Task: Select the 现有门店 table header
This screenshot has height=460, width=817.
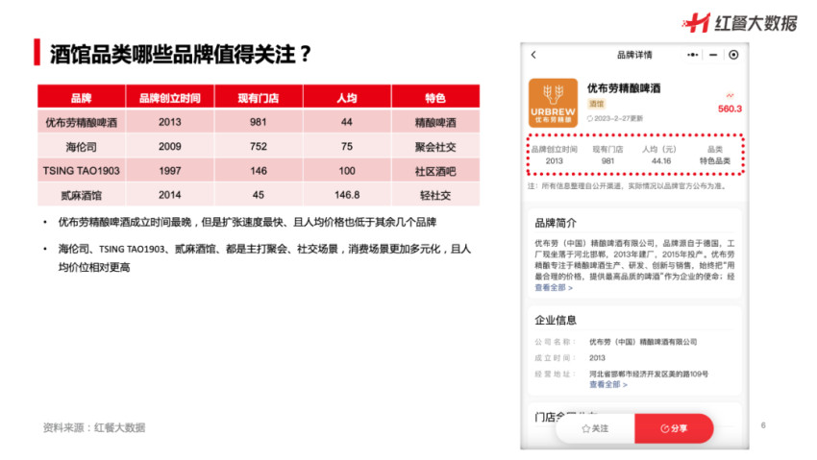Action: 259,97
